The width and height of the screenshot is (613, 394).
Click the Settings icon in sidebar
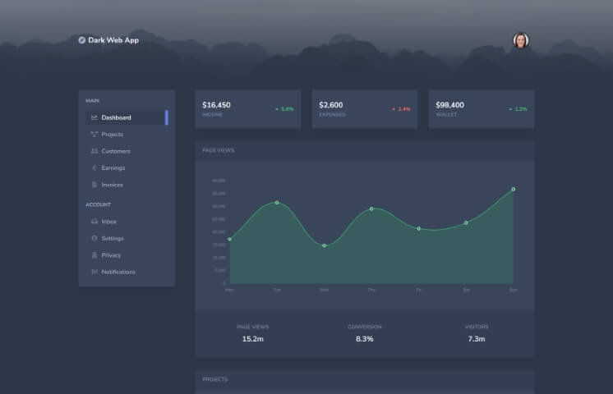coord(94,238)
